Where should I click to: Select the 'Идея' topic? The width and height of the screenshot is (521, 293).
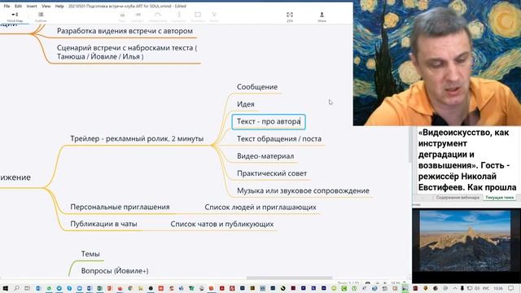click(246, 104)
